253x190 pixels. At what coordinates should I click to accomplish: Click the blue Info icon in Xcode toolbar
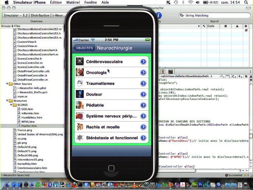tap(159, 15)
